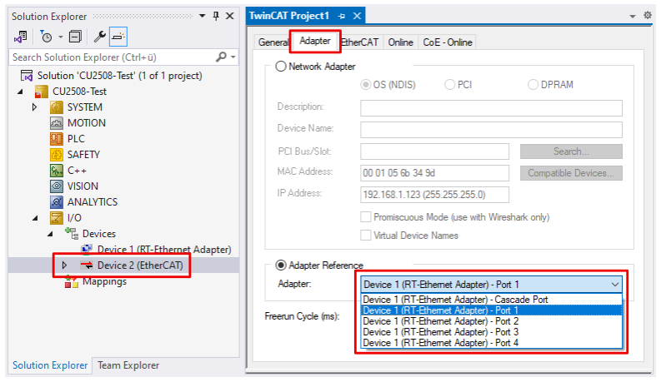Image resolution: width=661 pixels, height=382 pixels.
Task: Click the Solution Explorer search magnifier icon
Action: (221, 57)
